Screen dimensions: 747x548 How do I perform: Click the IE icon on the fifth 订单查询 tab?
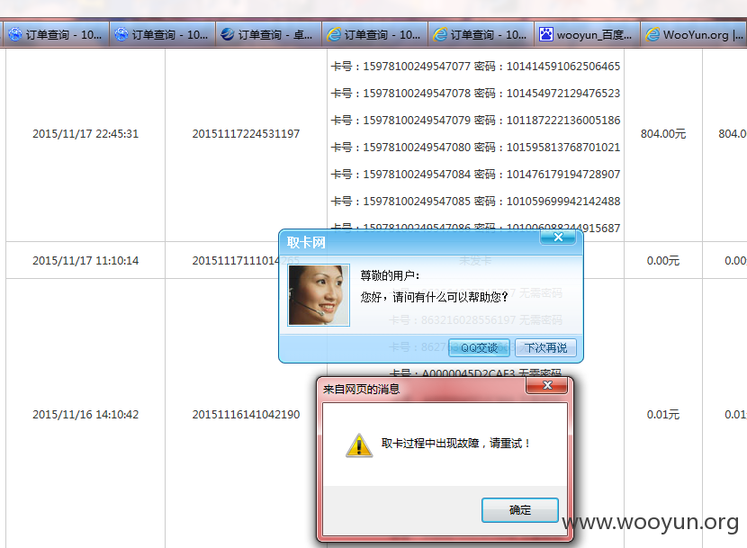click(440, 34)
